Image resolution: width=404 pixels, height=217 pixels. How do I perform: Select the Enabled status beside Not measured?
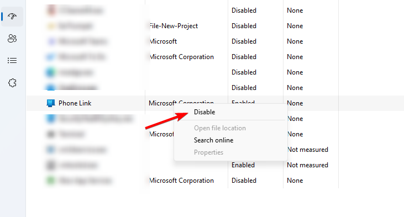click(x=243, y=165)
